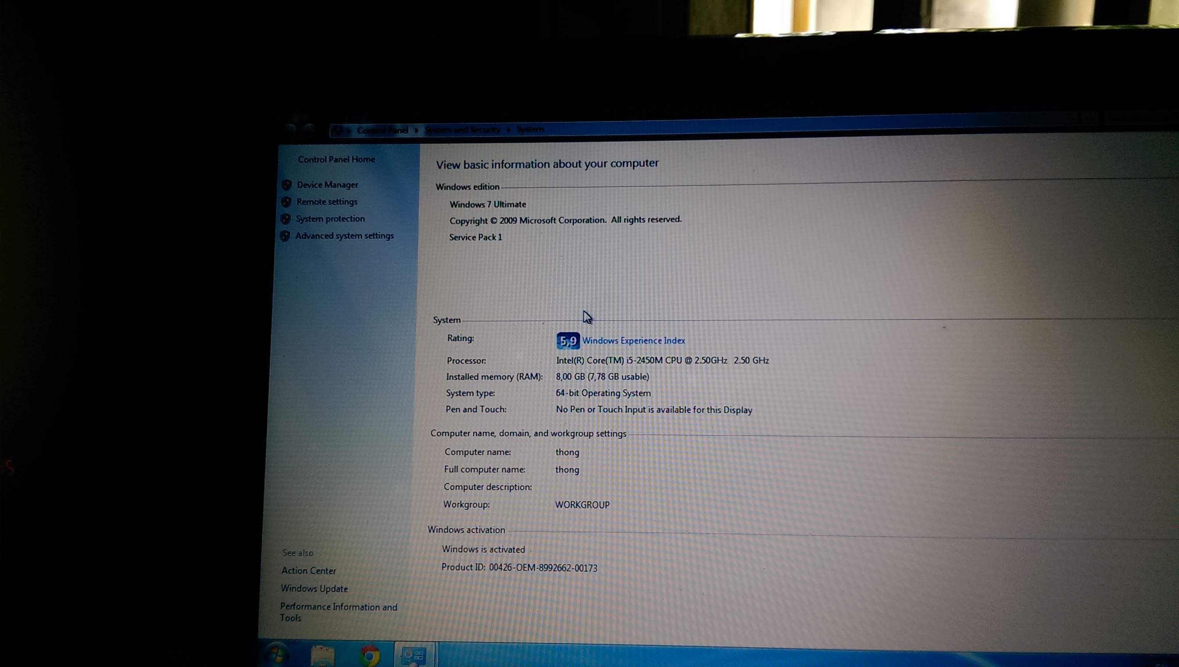Click the Remote settings shield icon

tap(286, 202)
